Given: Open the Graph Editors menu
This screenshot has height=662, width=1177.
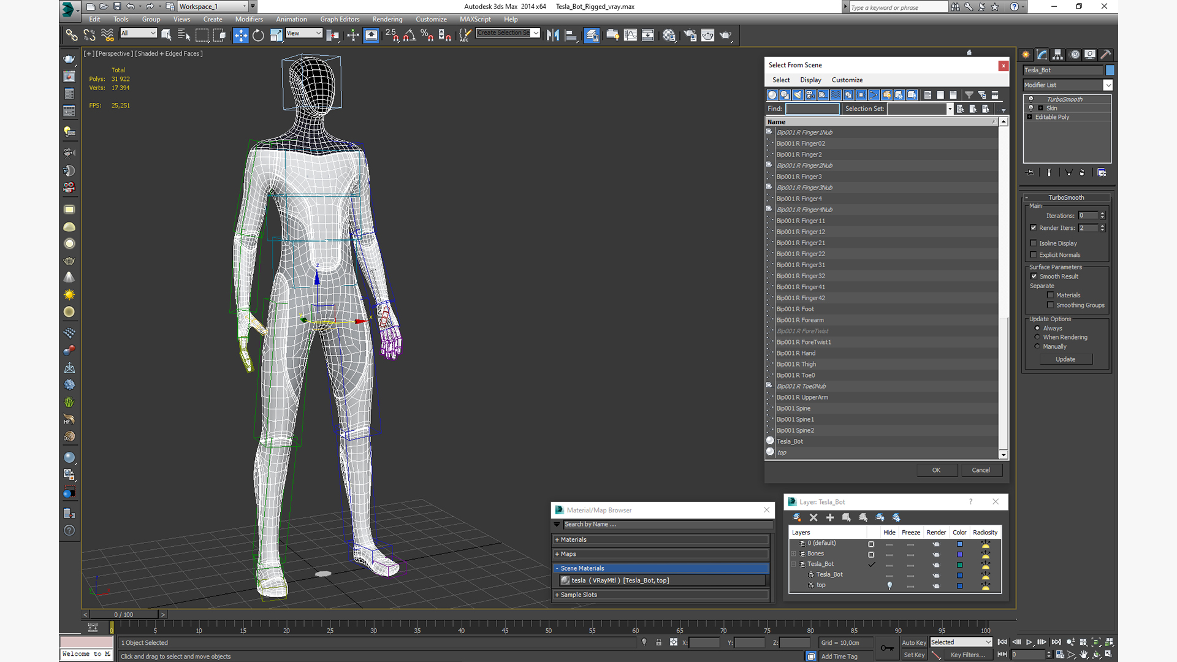Looking at the screenshot, I should [x=340, y=20].
